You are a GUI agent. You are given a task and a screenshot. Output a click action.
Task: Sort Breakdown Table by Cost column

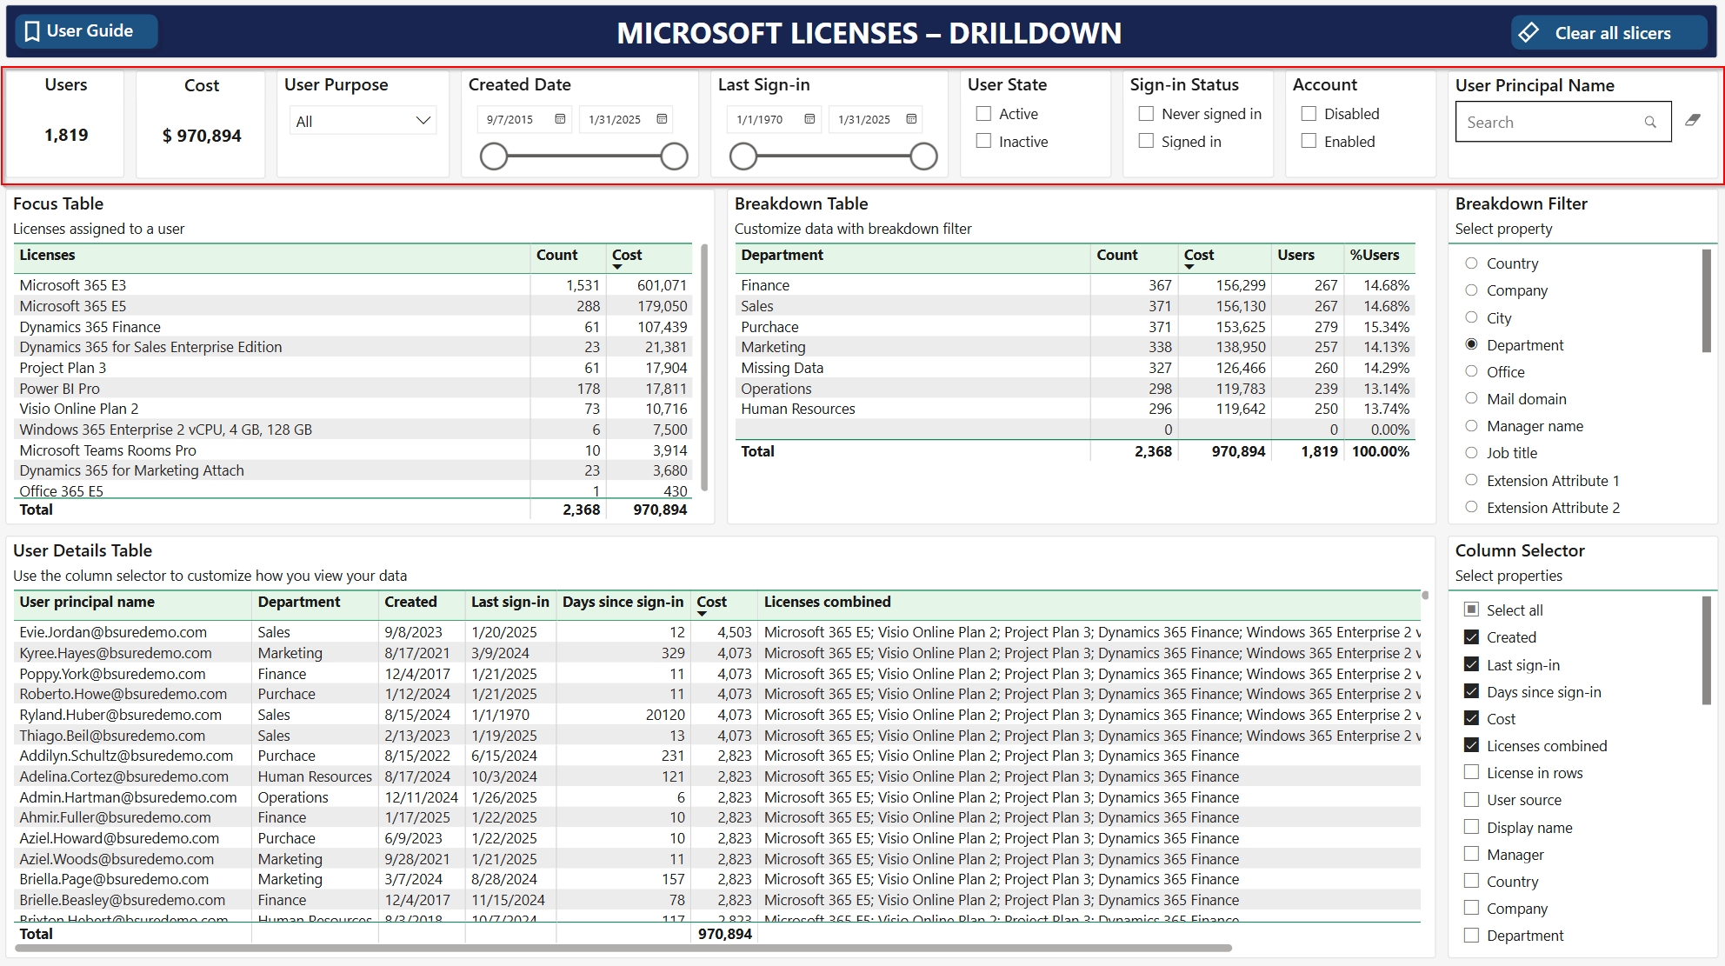[x=1198, y=256]
